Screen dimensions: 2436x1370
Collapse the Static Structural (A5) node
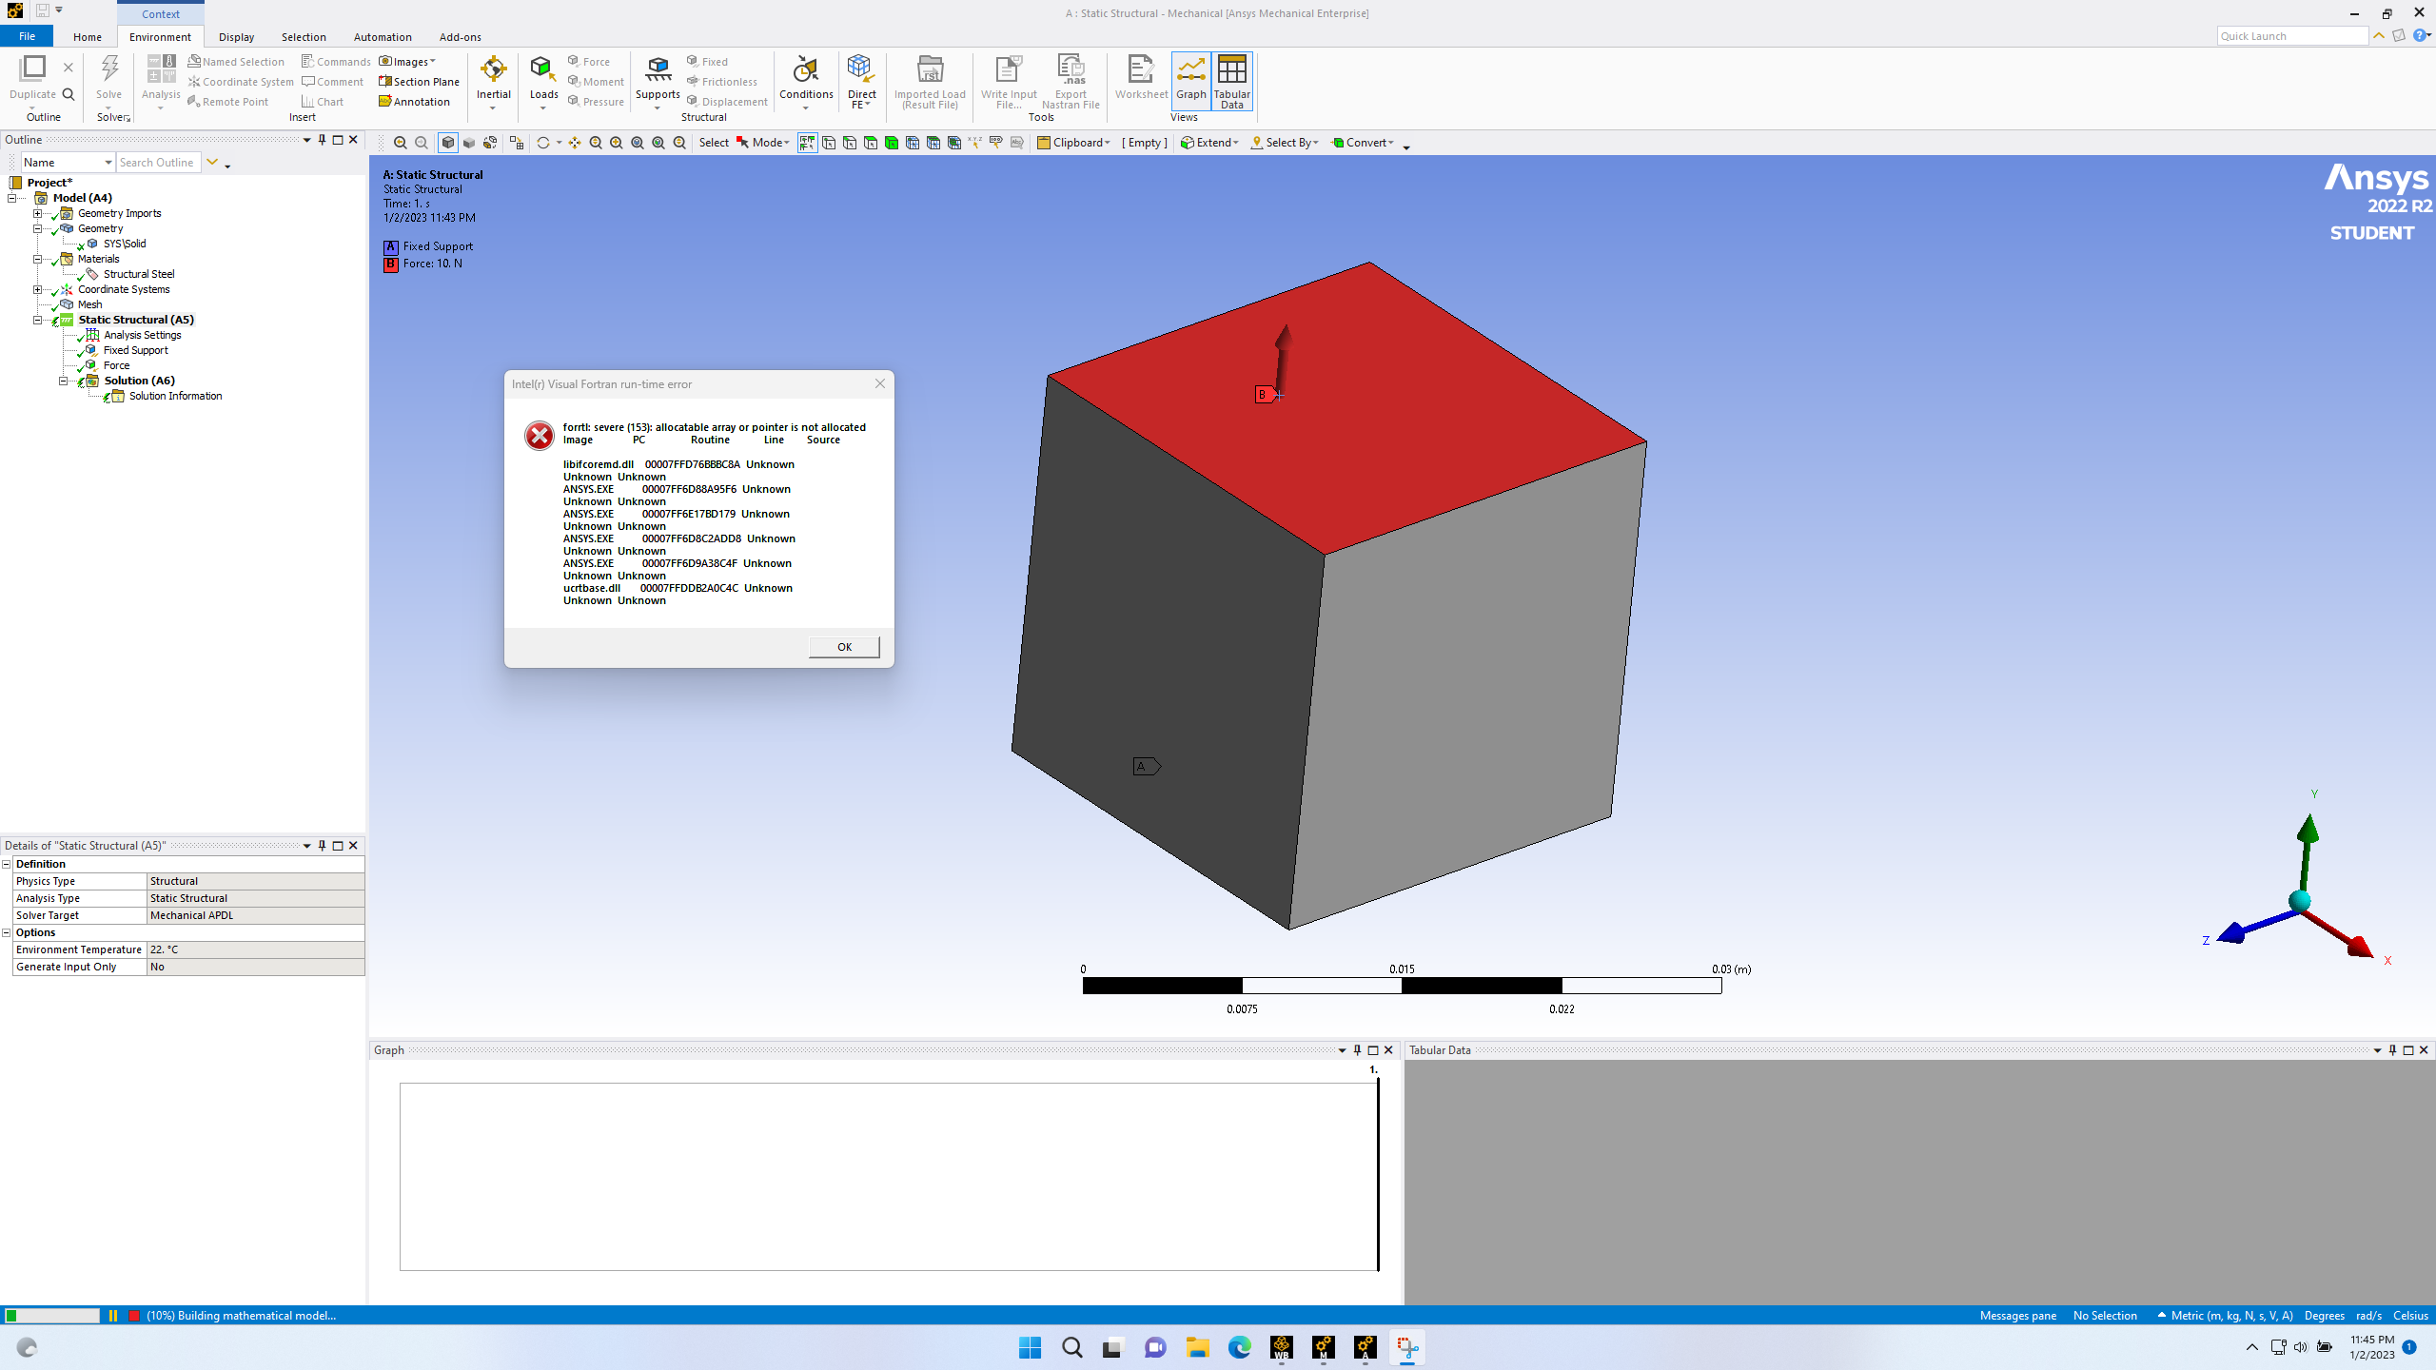38,320
